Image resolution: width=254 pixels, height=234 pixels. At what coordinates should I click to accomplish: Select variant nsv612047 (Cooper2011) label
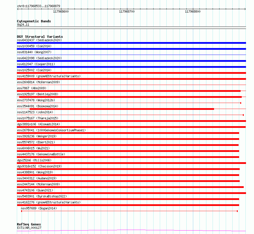pos(36,64)
